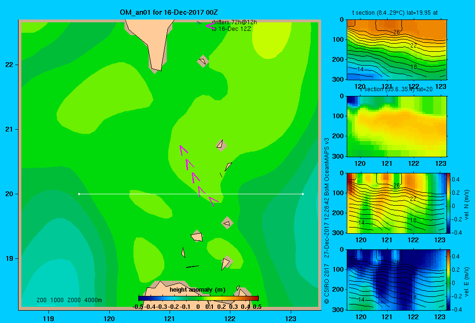This screenshot has width=475, height=323.
Task: Click the vel. N color bar
Action: coord(449,203)
